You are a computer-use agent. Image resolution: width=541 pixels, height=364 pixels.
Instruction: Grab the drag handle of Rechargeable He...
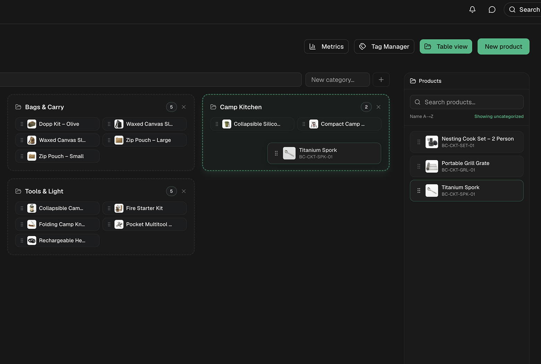(x=22, y=241)
